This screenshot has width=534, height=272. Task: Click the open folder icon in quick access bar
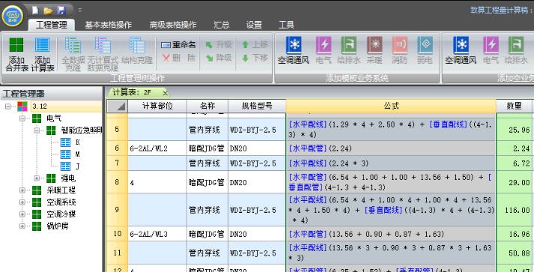(48, 10)
